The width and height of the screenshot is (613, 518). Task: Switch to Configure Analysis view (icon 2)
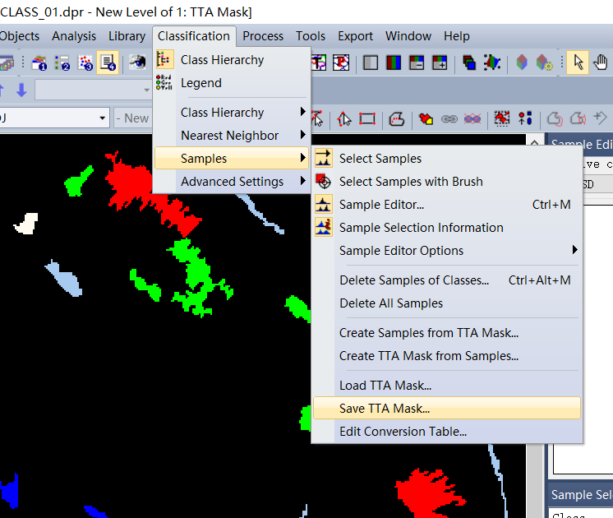(62, 62)
